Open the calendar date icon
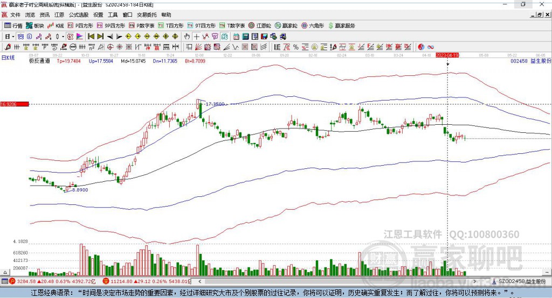The image size is (552, 298). coord(236,37)
